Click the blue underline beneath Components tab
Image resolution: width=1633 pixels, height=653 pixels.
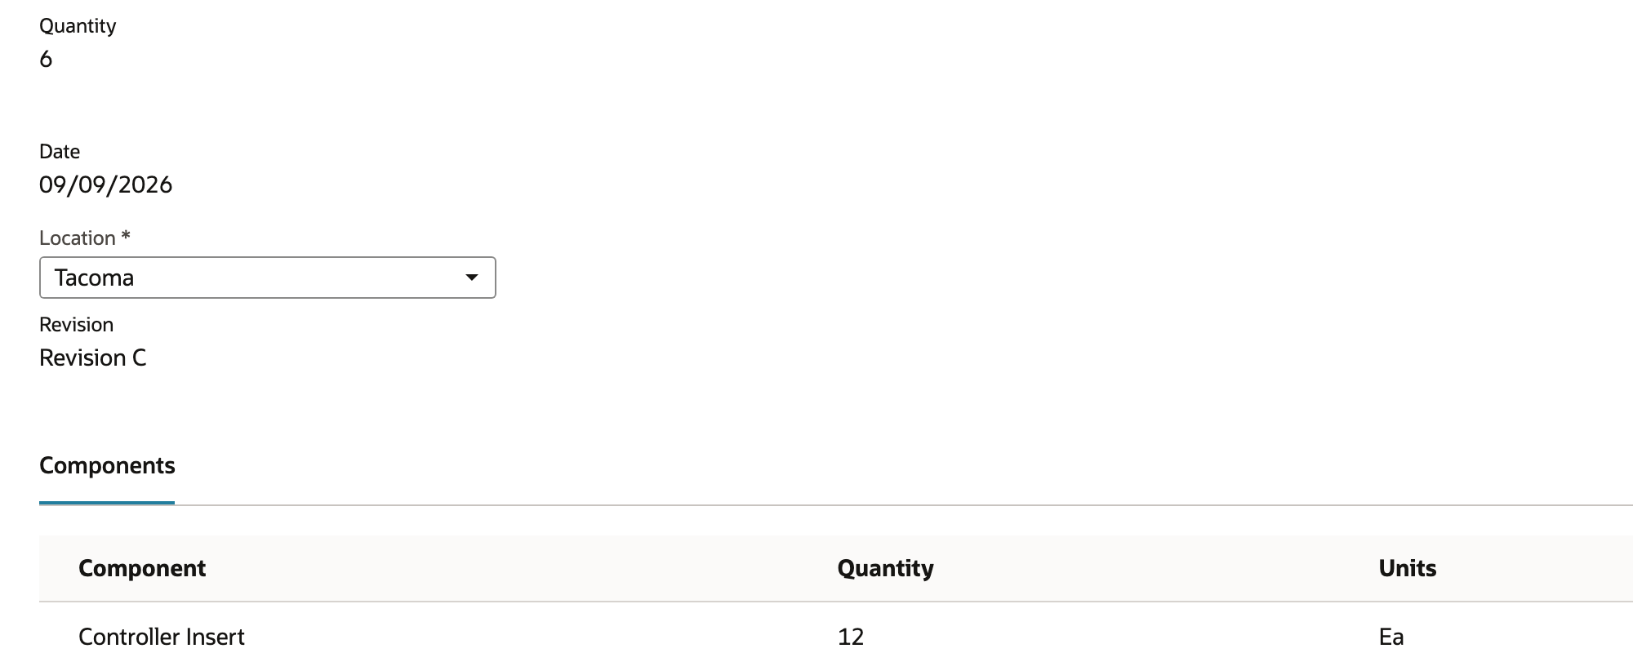tap(107, 503)
